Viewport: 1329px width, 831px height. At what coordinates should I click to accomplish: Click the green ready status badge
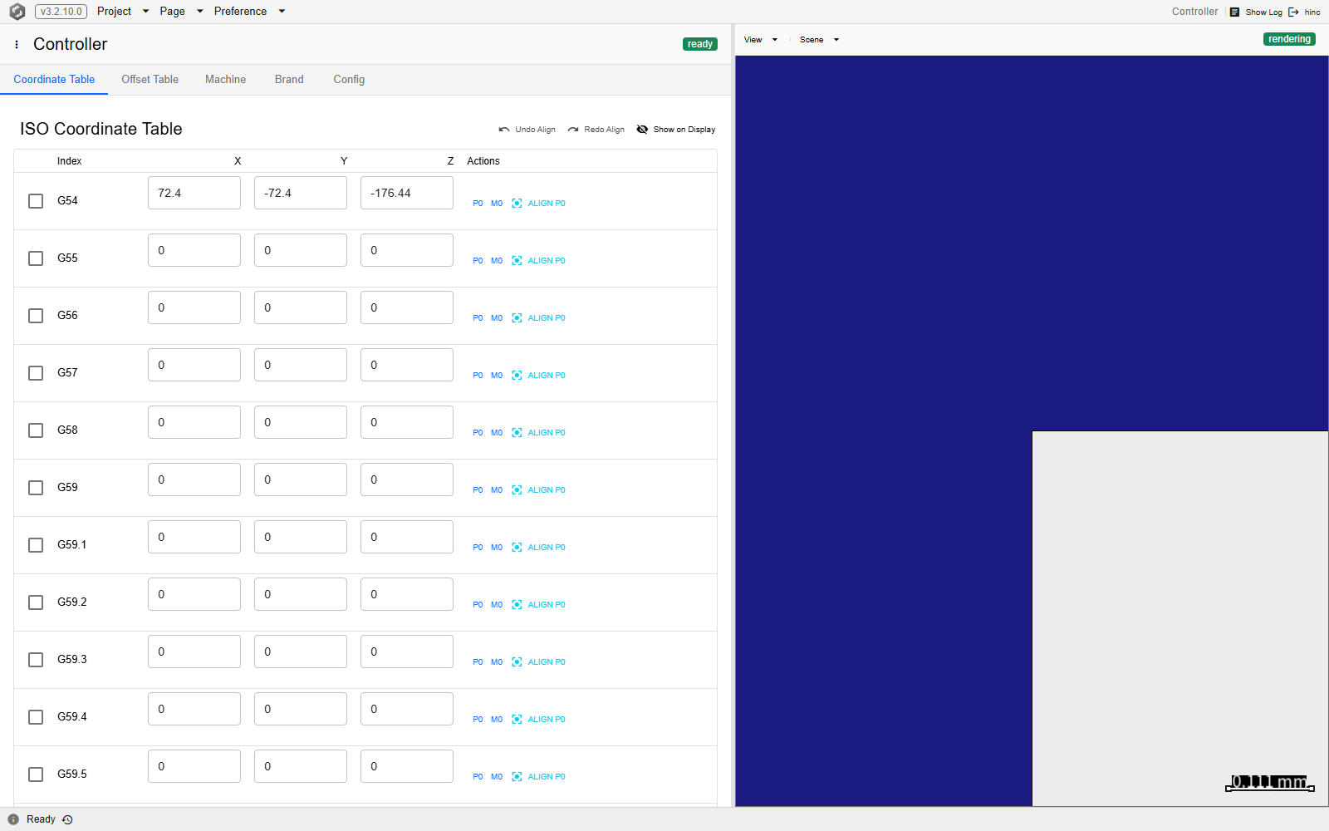[x=699, y=44]
